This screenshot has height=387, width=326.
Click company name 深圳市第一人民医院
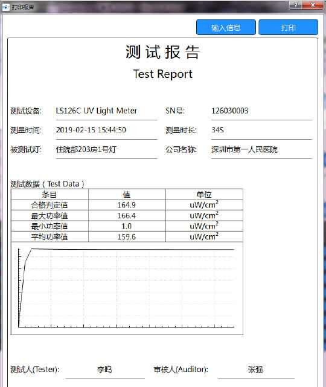(x=244, y=149)
